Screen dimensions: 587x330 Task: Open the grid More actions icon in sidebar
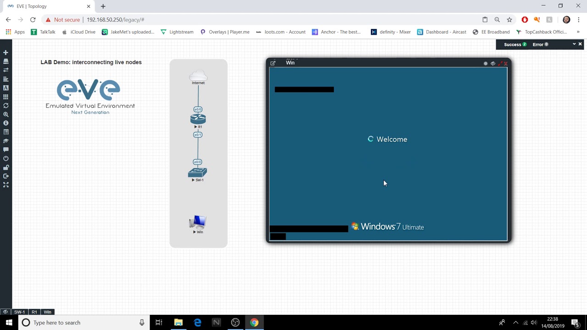(x=6, y=97)
